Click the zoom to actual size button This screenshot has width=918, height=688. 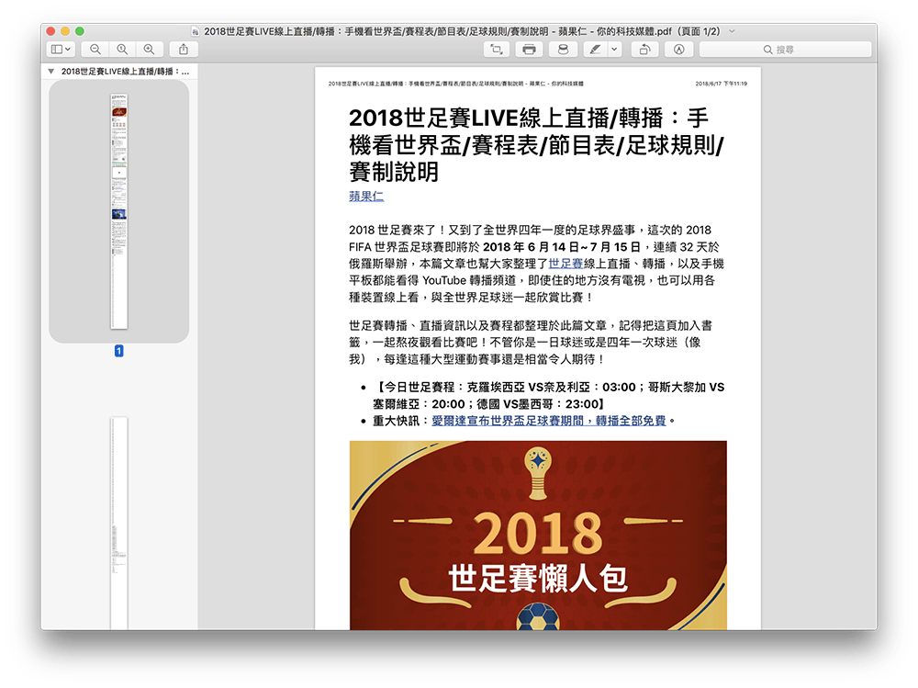(122, 49)
